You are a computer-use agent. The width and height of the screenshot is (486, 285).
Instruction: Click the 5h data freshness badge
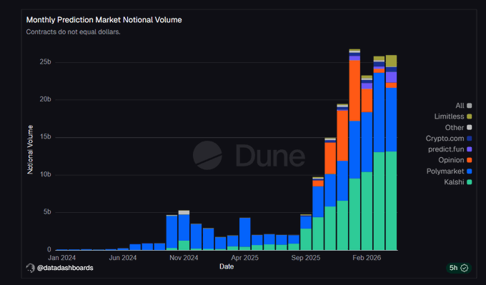(459, 268)
